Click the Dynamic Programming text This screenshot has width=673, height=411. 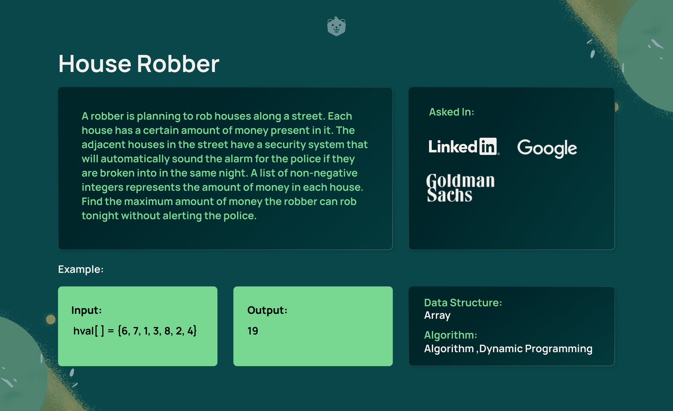[536, 349]
